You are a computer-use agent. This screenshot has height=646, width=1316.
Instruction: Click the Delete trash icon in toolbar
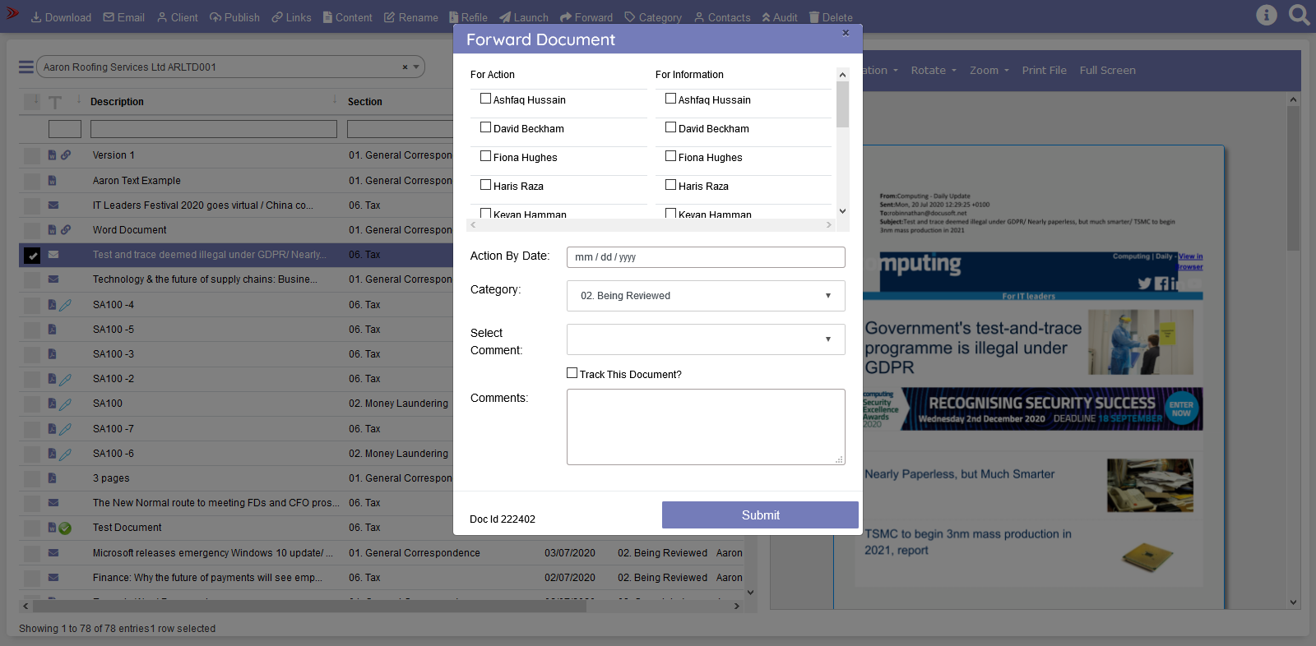(814, 17)
